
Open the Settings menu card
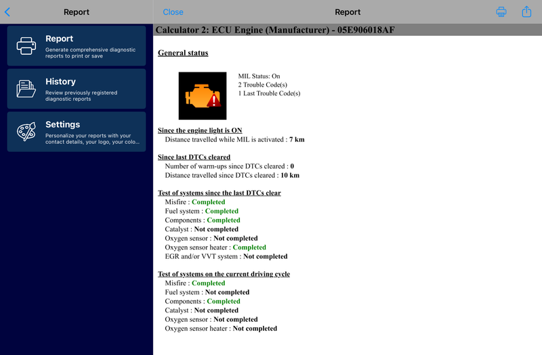[77, 131]
